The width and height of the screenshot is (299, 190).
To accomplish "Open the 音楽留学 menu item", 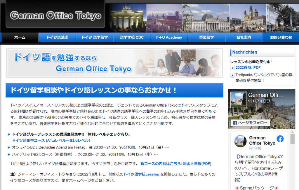I will tap(206, 37).
